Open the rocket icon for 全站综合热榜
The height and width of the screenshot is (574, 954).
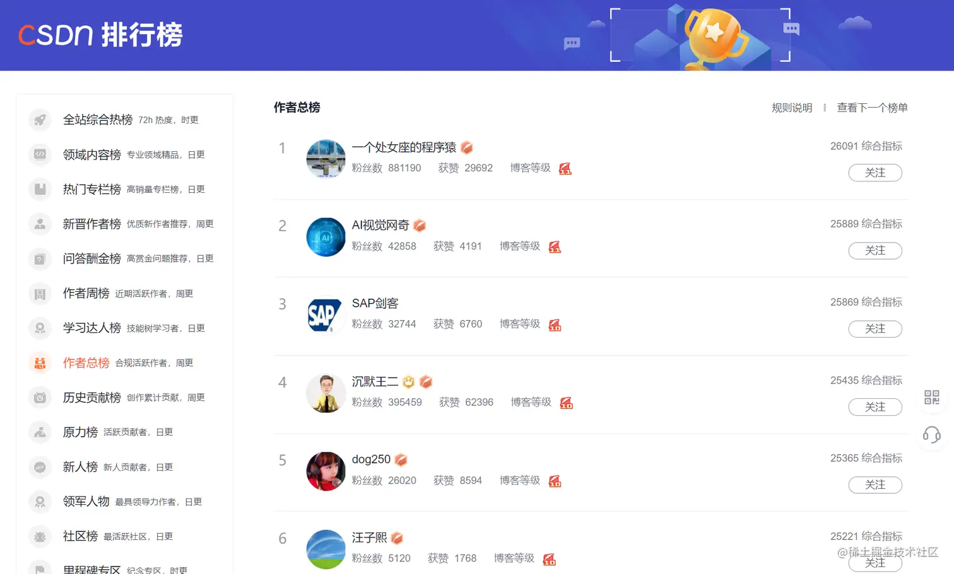(40, 120)
